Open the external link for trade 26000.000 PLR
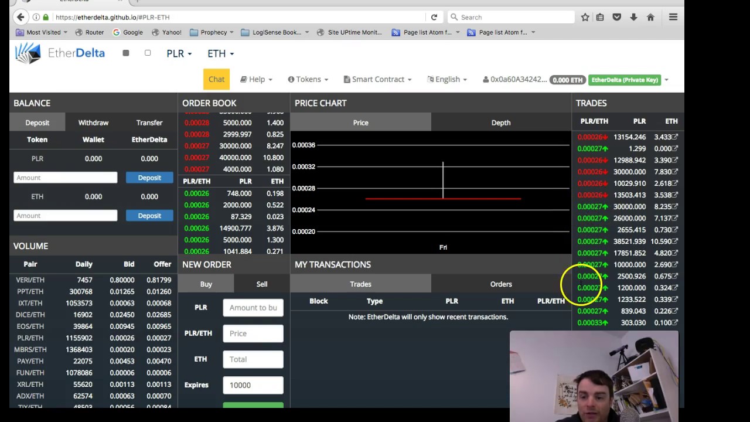The width and height of the screenshot is (750, 422). click(675, 218)
